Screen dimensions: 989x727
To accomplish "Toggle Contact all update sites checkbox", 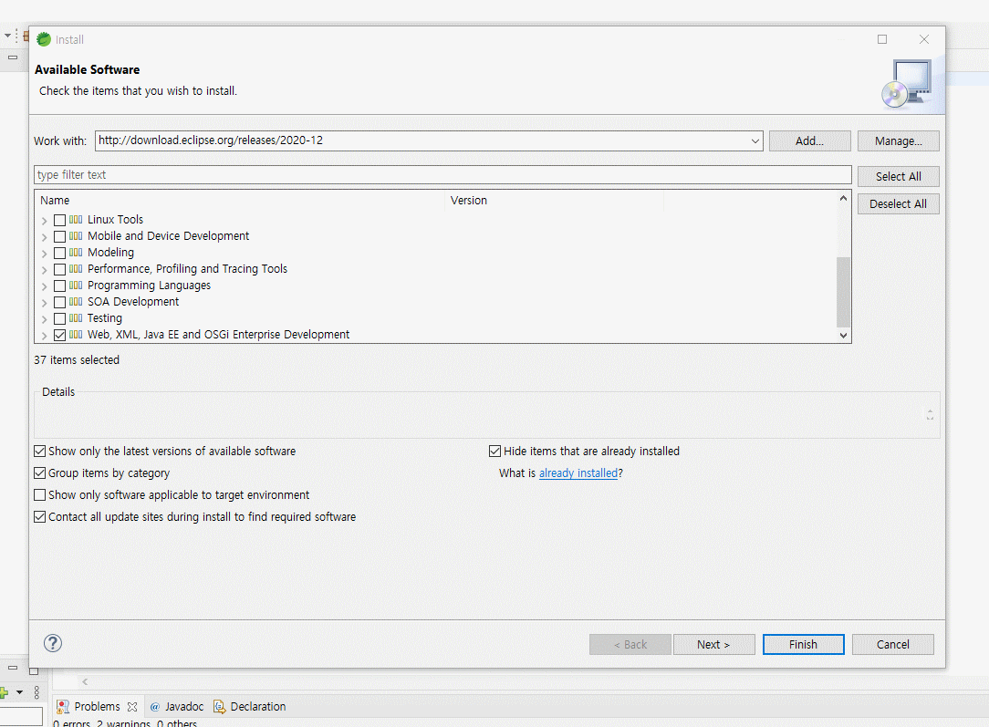I will pyautogui.click(x=40, y=516).
